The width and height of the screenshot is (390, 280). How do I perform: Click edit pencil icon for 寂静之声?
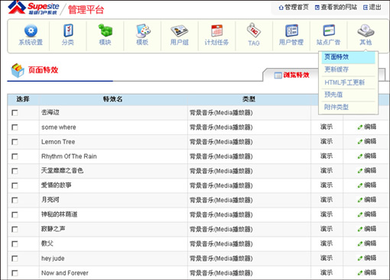point(360,229)
